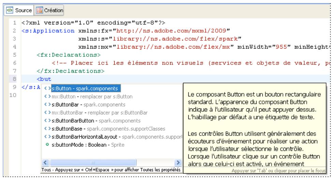Pick s:ButtonBarButton completion entry
332x178 pixels.
[96, 121]
